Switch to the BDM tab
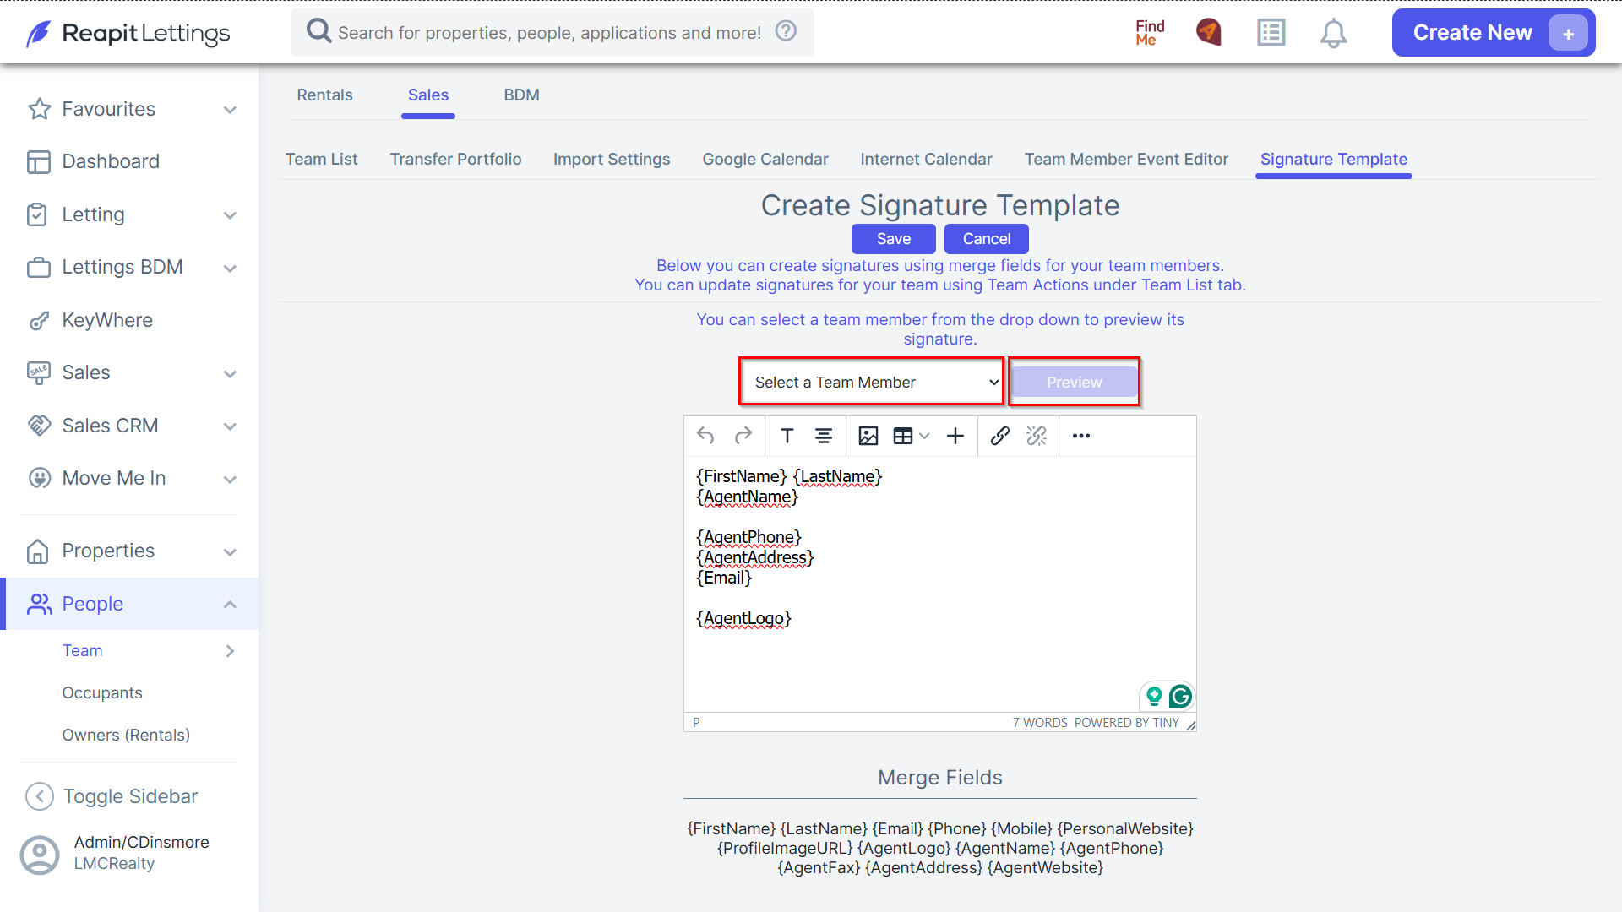Viewport: 1622px width, 912px height. point(521,95)
